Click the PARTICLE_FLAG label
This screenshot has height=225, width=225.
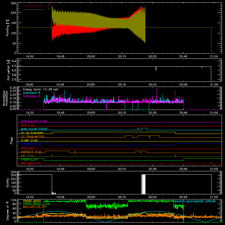click(x=31, y=152)
